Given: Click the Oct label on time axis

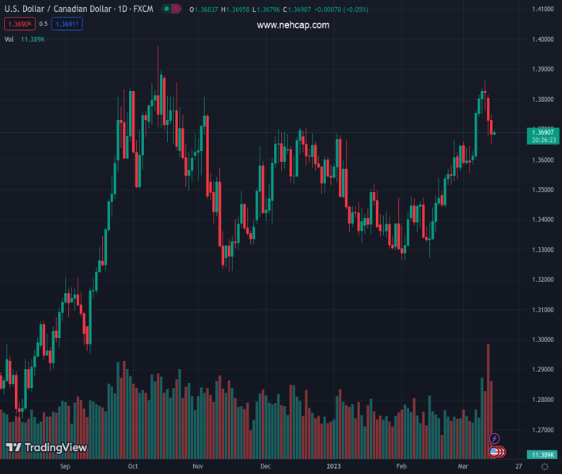Looking at the screenshot, I should click(x=132, y=467).
